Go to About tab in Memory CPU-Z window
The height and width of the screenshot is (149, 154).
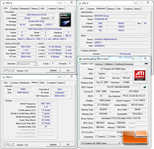61,83
